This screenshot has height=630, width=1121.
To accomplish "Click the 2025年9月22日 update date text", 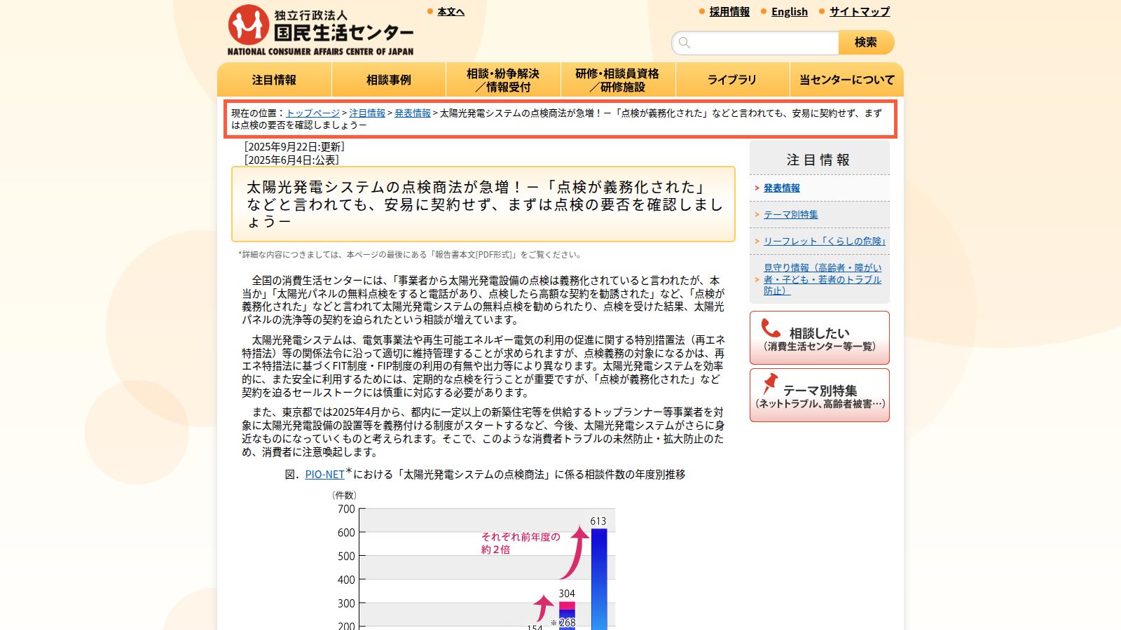I will pos(294,147).
